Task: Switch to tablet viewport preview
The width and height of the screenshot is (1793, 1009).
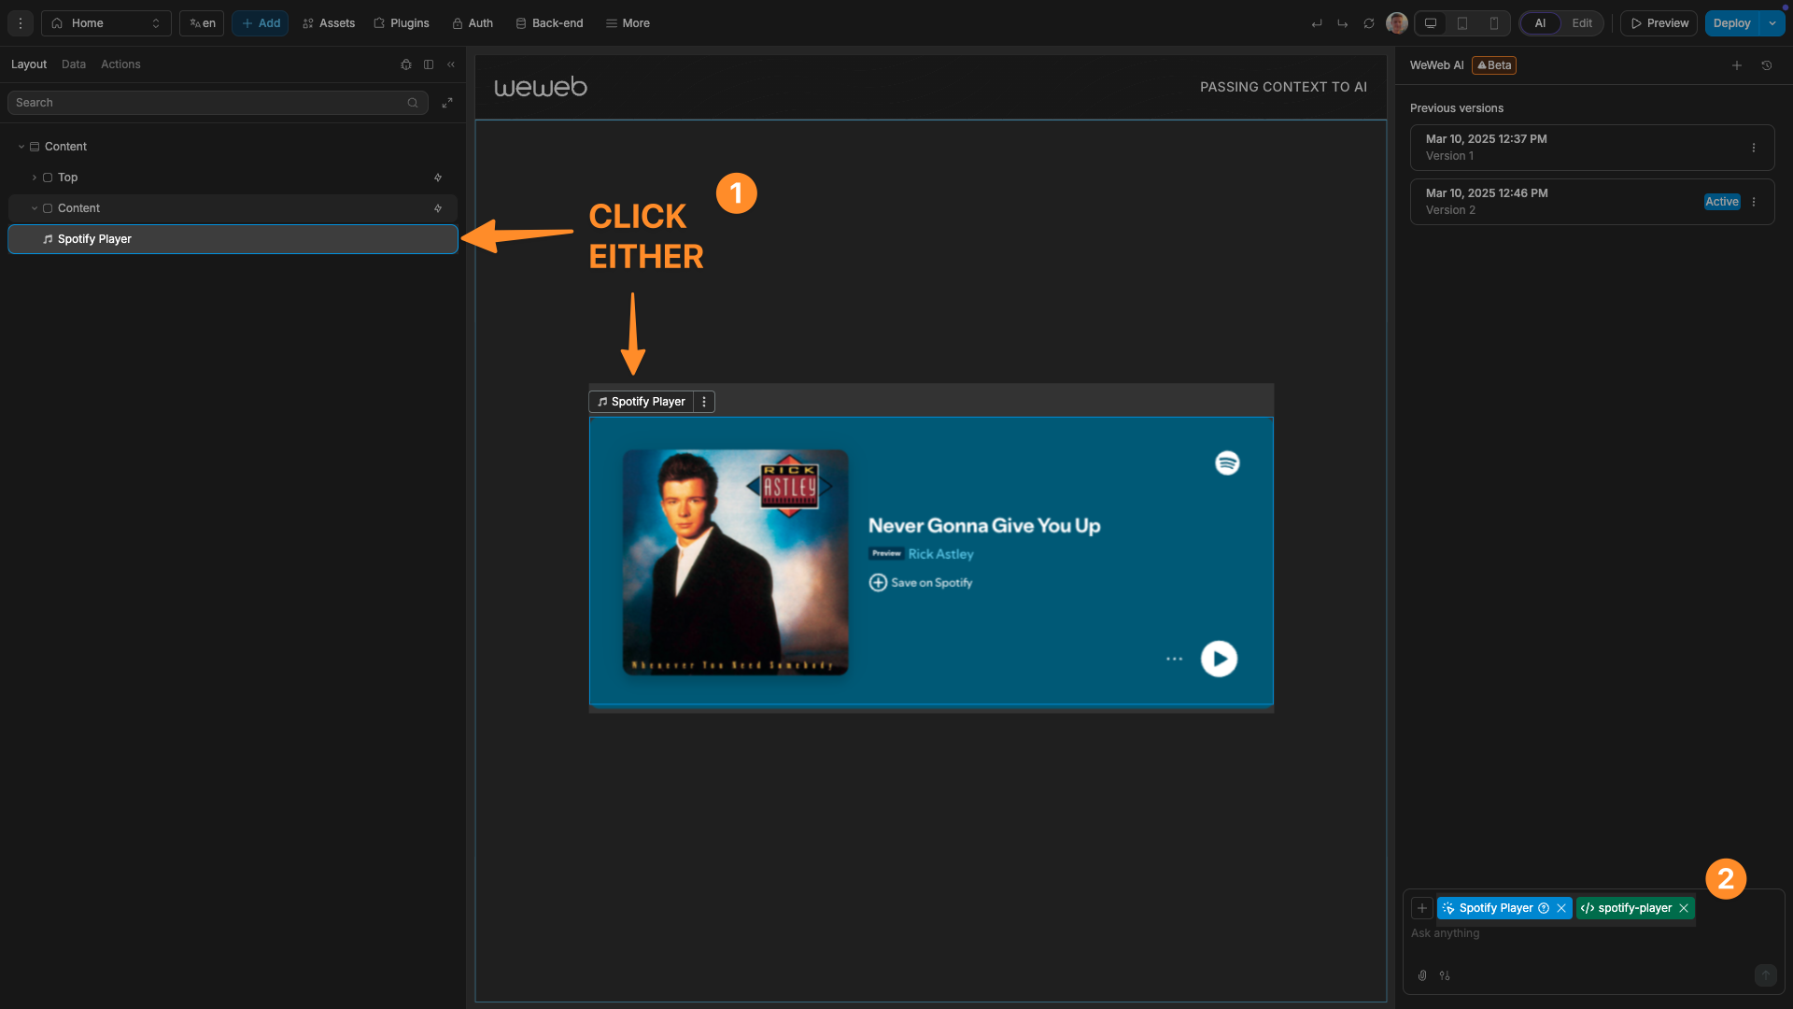Action: click(1462, 22)
